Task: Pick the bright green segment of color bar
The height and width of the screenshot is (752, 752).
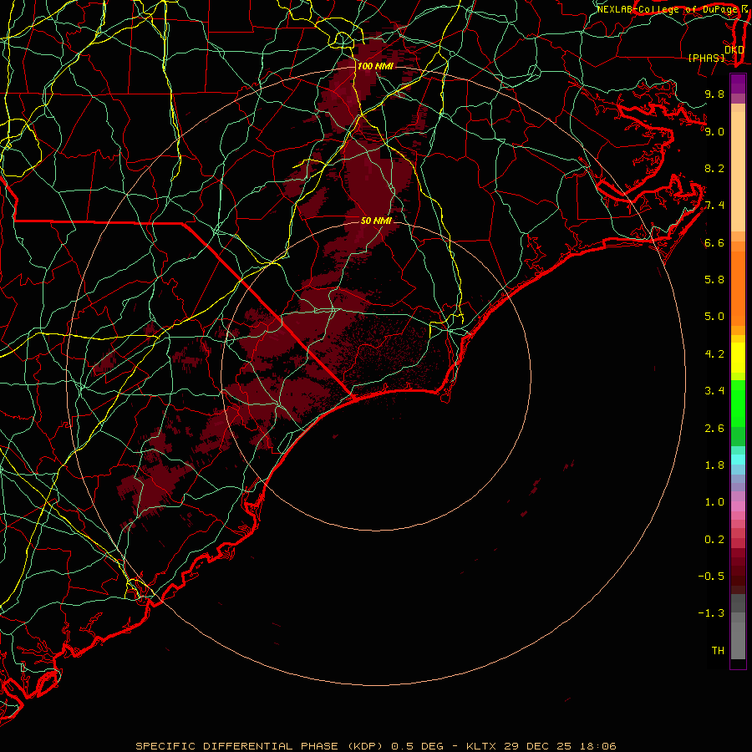Action: pyautogui.click(x=738, y=404)
